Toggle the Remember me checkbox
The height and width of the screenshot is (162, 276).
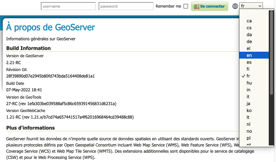coord(186,6)
